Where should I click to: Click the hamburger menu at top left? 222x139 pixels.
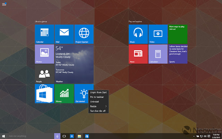4,5
